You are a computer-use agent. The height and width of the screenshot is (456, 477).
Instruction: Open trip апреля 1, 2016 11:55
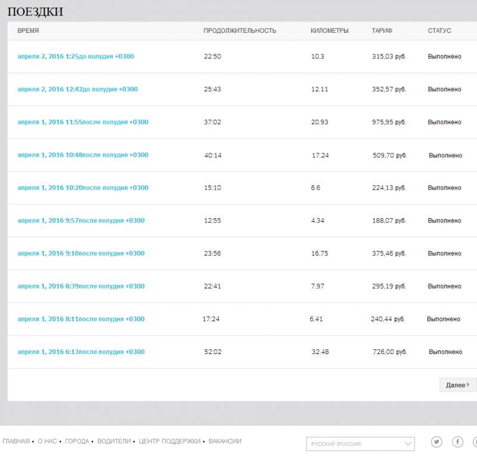pyautogui.click(x=83, y=122)
